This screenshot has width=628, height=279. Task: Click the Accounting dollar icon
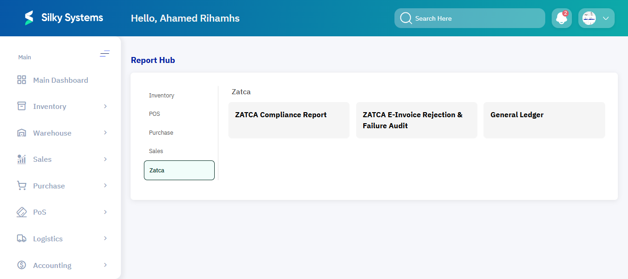coord(21,265)
